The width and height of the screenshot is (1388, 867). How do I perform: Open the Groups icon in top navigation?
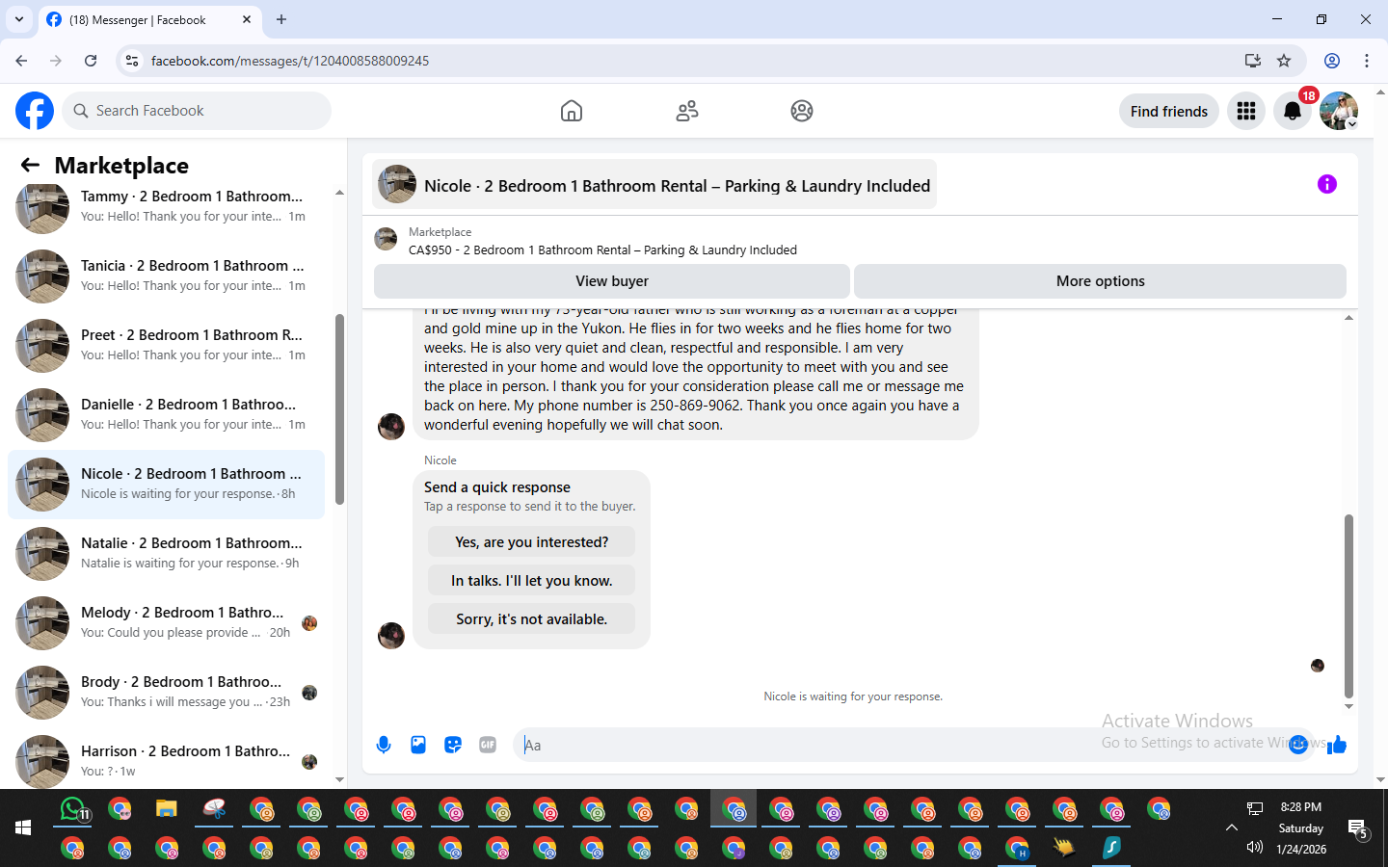tap(802, 111)
